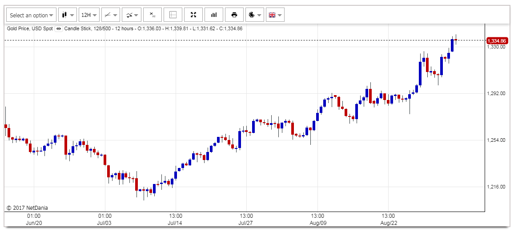Open the UK flag language selector
The width and height of the screenshot is (514, 232).
pyautogui.click(x=275, y=15)
